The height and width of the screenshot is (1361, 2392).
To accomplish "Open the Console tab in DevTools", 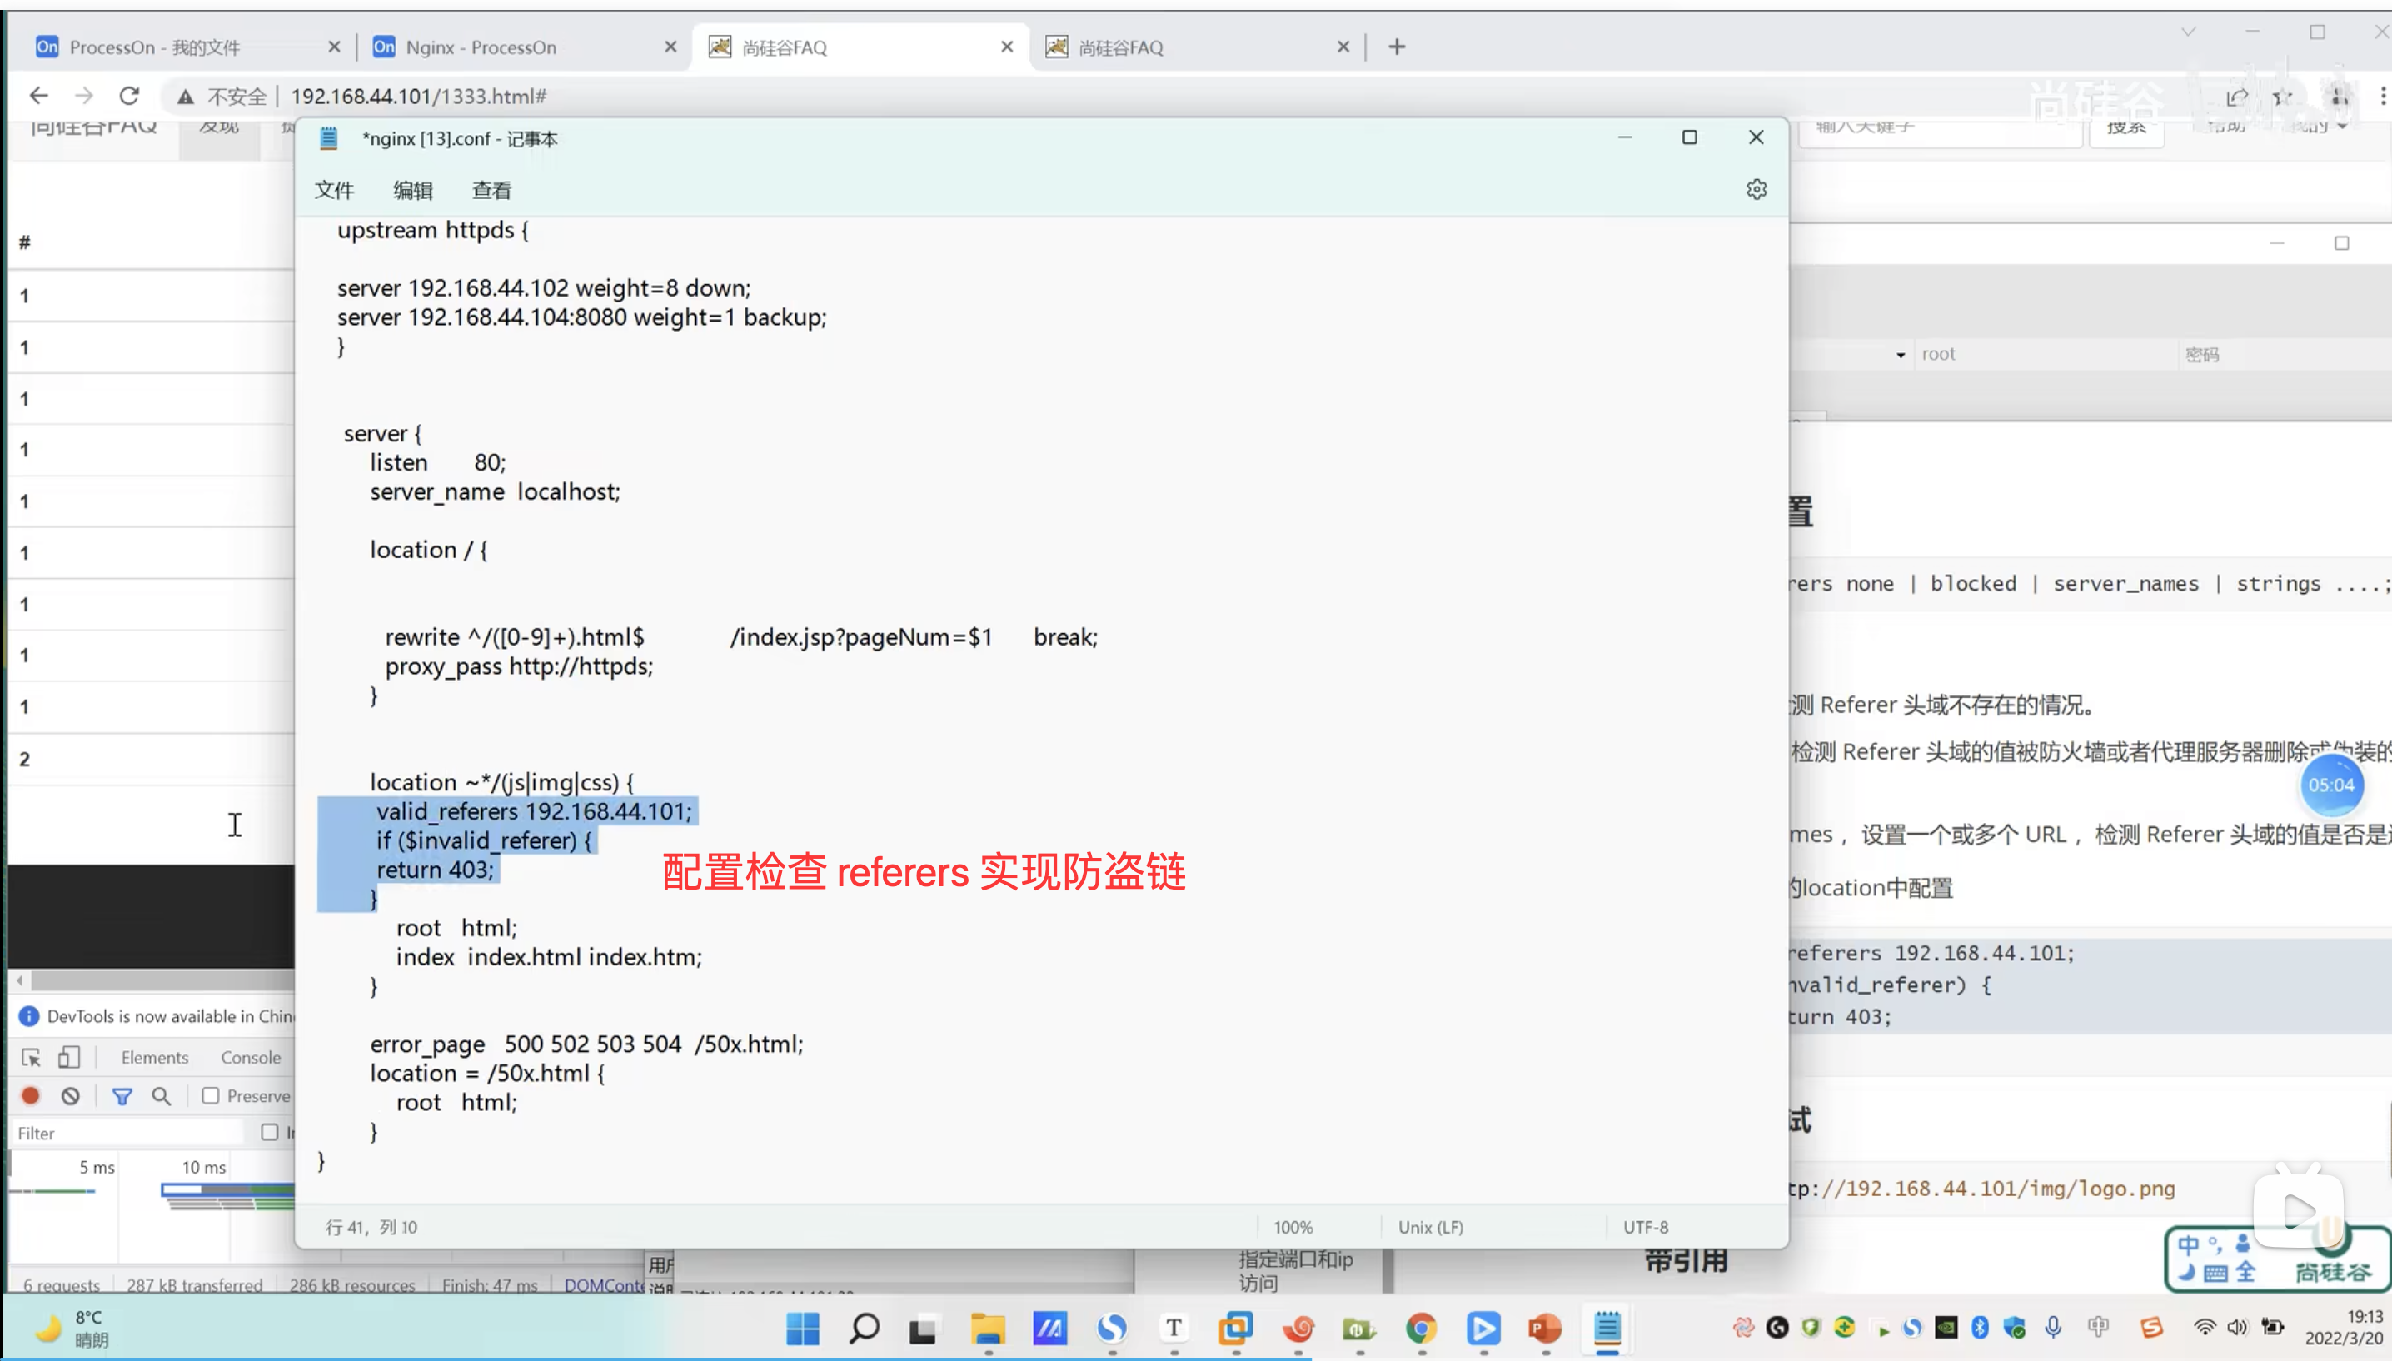I will coord(251,1057).
